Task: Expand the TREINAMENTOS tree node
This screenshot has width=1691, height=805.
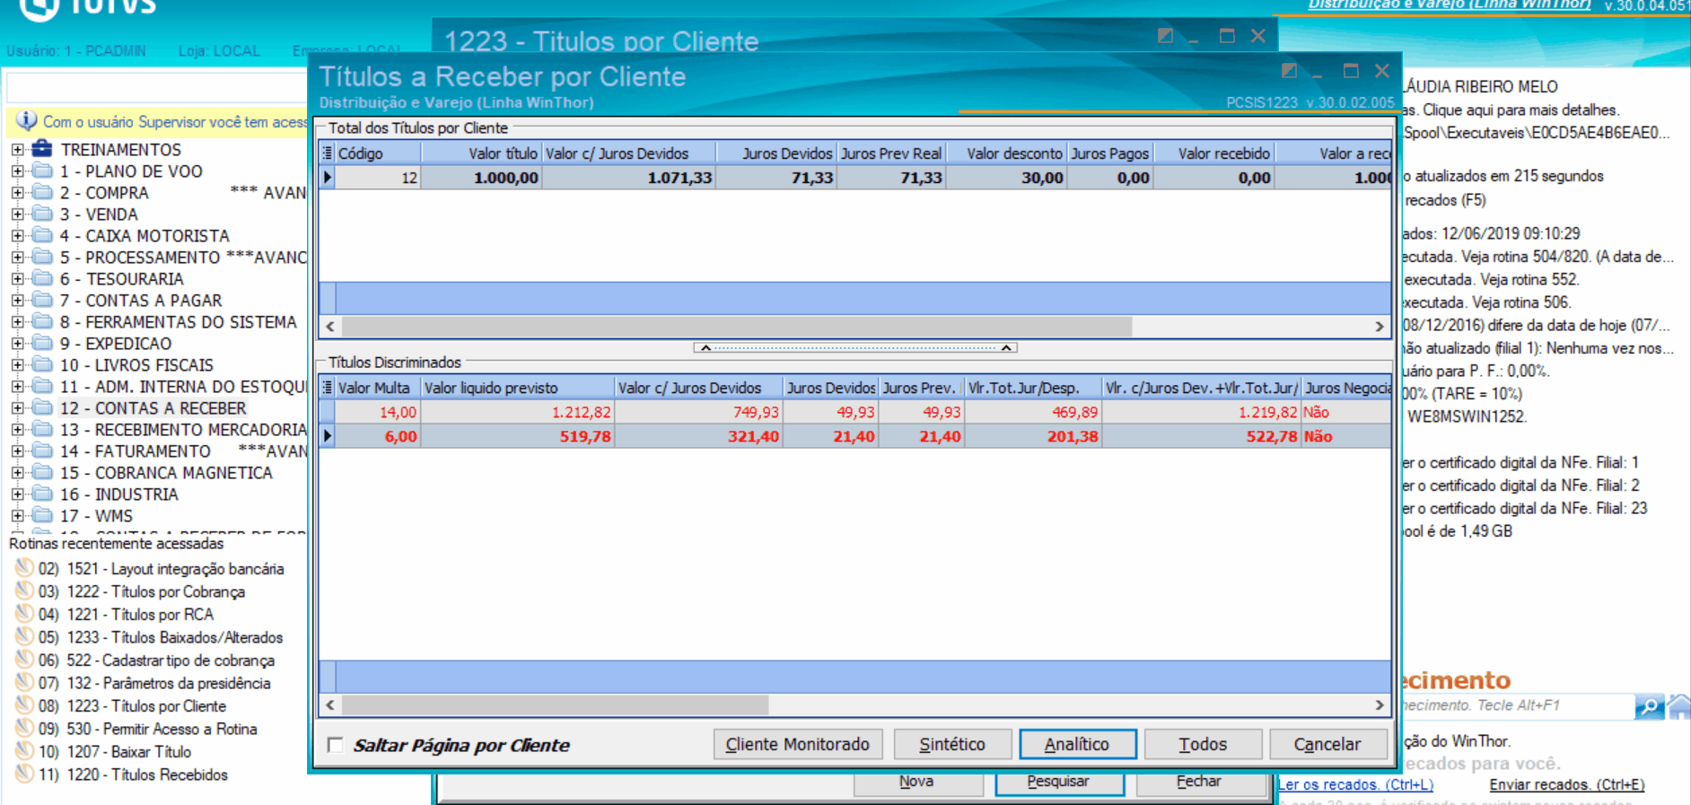Action: 17,150
